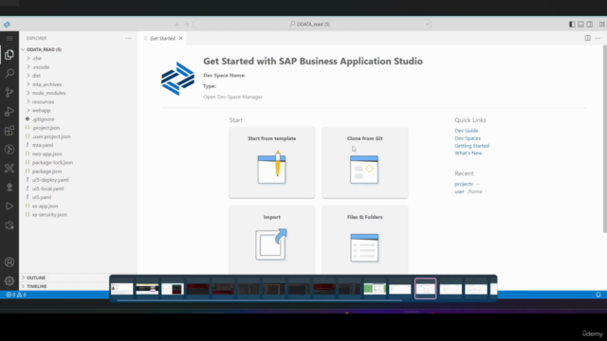Viewport: 607px width, 341px height.
Task: Click the vertical scrollbar of Get Started page
Action: (x=605, y=139)
